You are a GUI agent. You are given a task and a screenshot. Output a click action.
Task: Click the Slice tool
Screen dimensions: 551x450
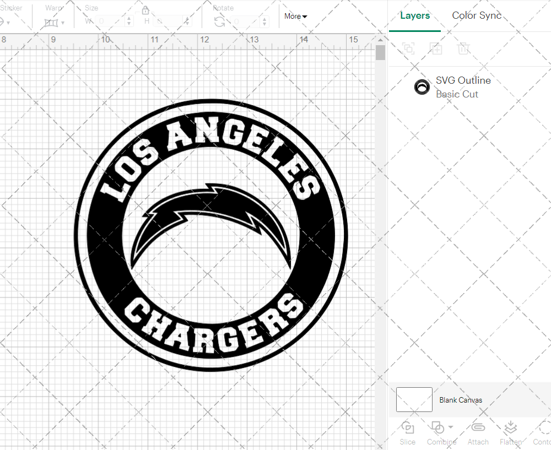(x=407, y=433)
